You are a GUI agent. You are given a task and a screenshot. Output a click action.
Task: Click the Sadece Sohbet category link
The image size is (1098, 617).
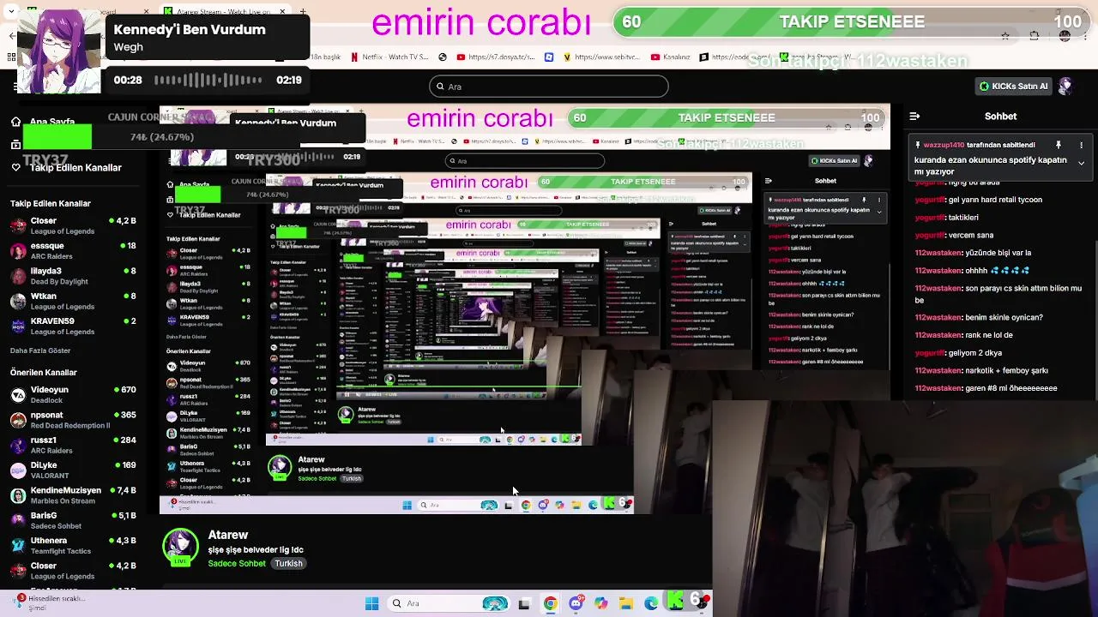pyautogui.click(x=237, y=564)
